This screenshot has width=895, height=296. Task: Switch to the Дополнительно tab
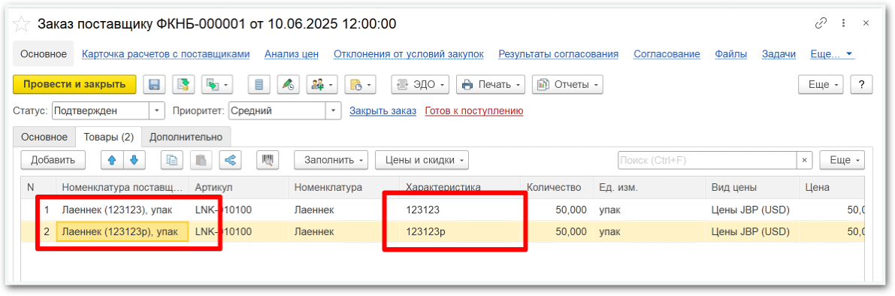186,137
